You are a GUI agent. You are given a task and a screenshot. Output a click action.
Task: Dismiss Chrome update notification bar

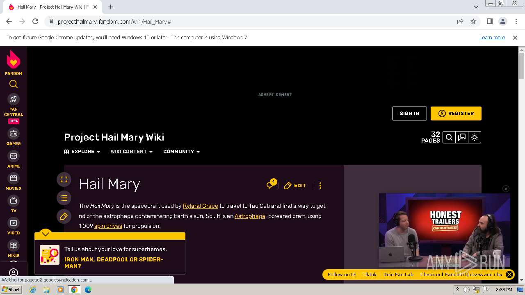515,37
